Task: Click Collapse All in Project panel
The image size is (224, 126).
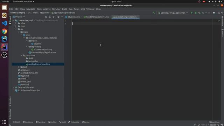Action: [x=54, y=17]
